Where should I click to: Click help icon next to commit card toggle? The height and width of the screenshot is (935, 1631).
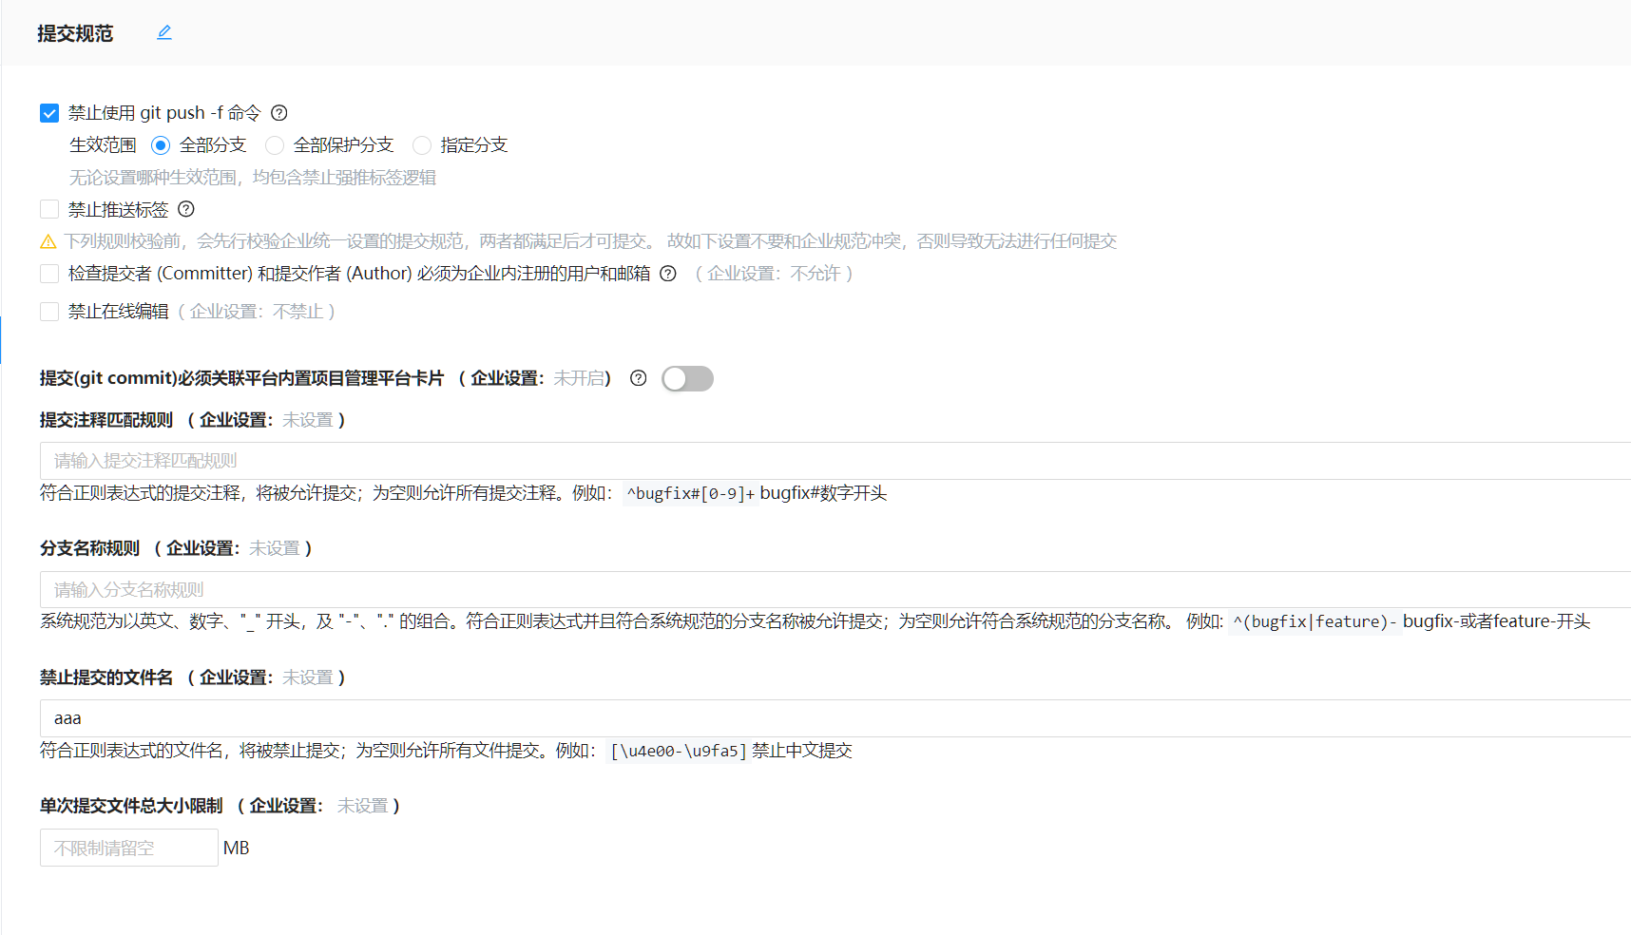pos(639,378)
